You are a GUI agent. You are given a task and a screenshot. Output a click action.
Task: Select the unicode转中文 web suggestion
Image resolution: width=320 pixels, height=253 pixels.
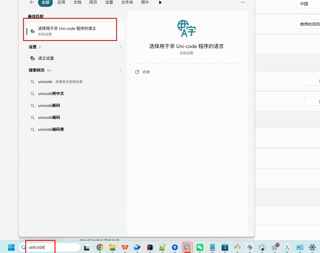52,94
